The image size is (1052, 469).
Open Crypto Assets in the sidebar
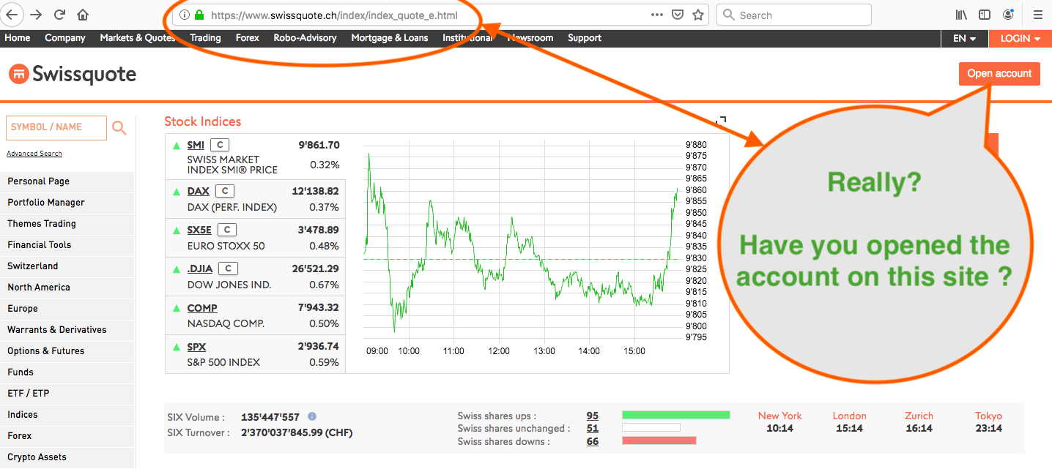67,457
